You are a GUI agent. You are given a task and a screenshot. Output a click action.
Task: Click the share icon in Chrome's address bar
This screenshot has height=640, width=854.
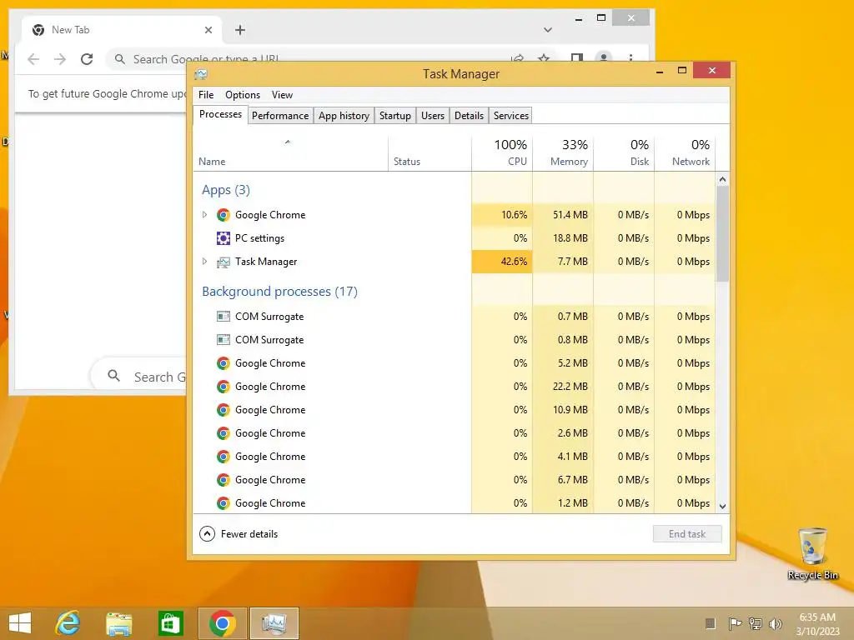(517, 57)
